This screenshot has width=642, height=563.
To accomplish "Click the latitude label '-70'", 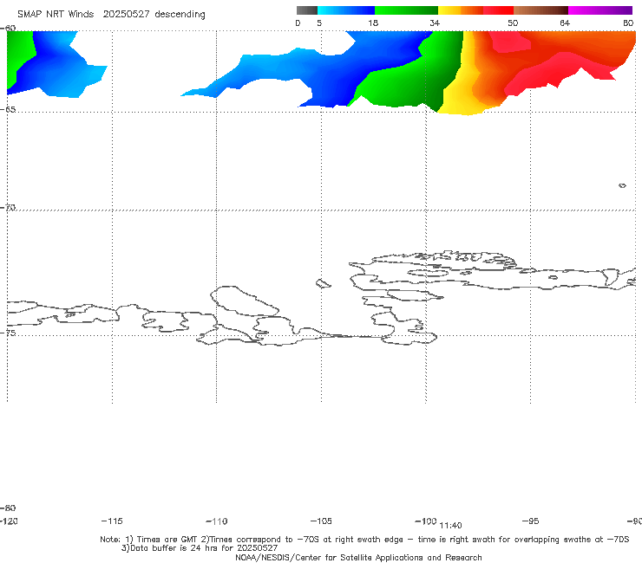I will pyautogui.click(x=8, y=207).
